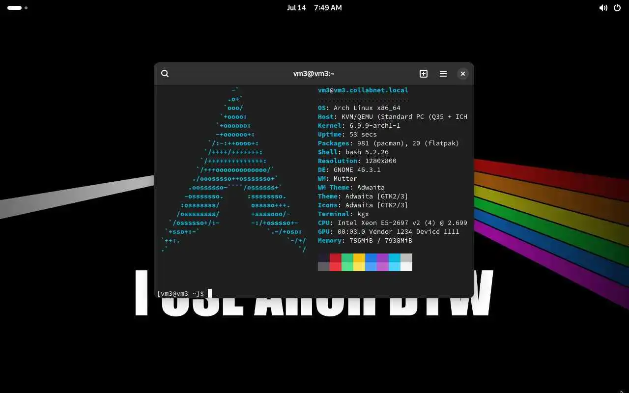Close the terminal window

tap(463, 74)
